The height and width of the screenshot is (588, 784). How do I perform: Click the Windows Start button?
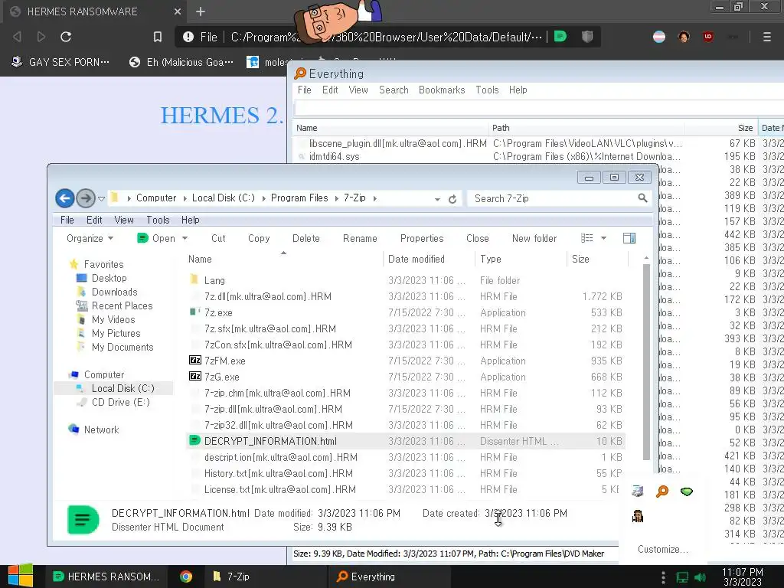(x=21, y=576)
